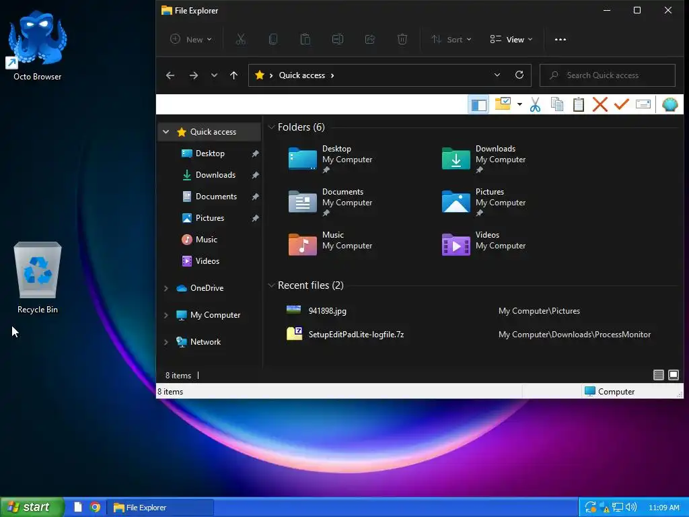The width and height of the screenshot is (689, 517).
Task: Select Desktop in the navigation pane
Action: click(x=210, y=153)
